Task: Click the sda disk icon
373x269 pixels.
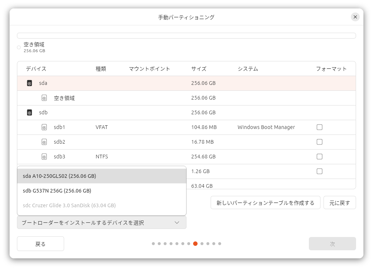Action: [29, 83]
